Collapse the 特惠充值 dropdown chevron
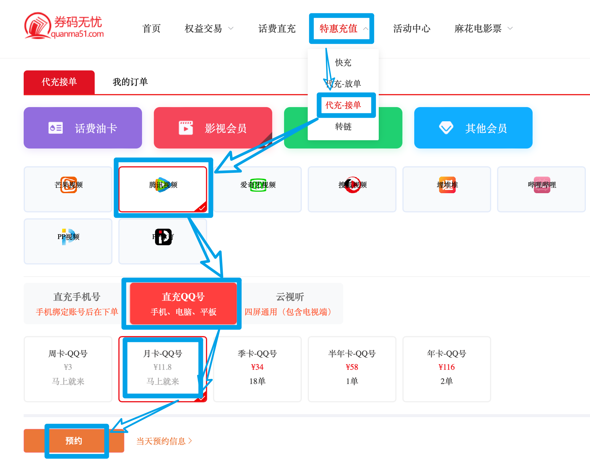Image resolution: width=590 pixels, height=468 pixels. click(366, 29)
